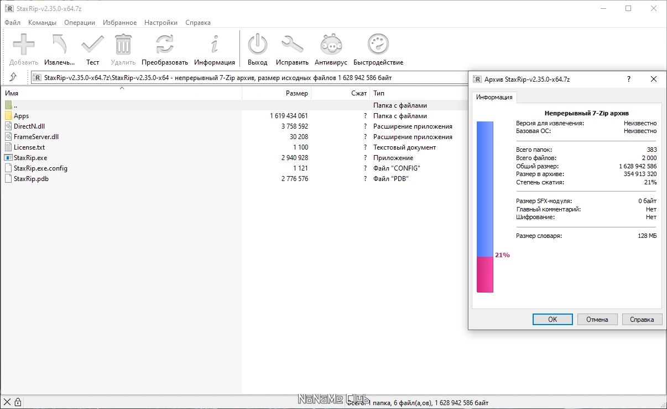Click the Преобразовать (Convert) toolbar icon
The image size is (667, 409).
165,44
